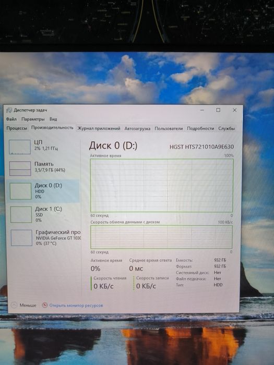Screen dimensions: 274x365
Task: Open the Файл menu
Action: coord(11,119)
